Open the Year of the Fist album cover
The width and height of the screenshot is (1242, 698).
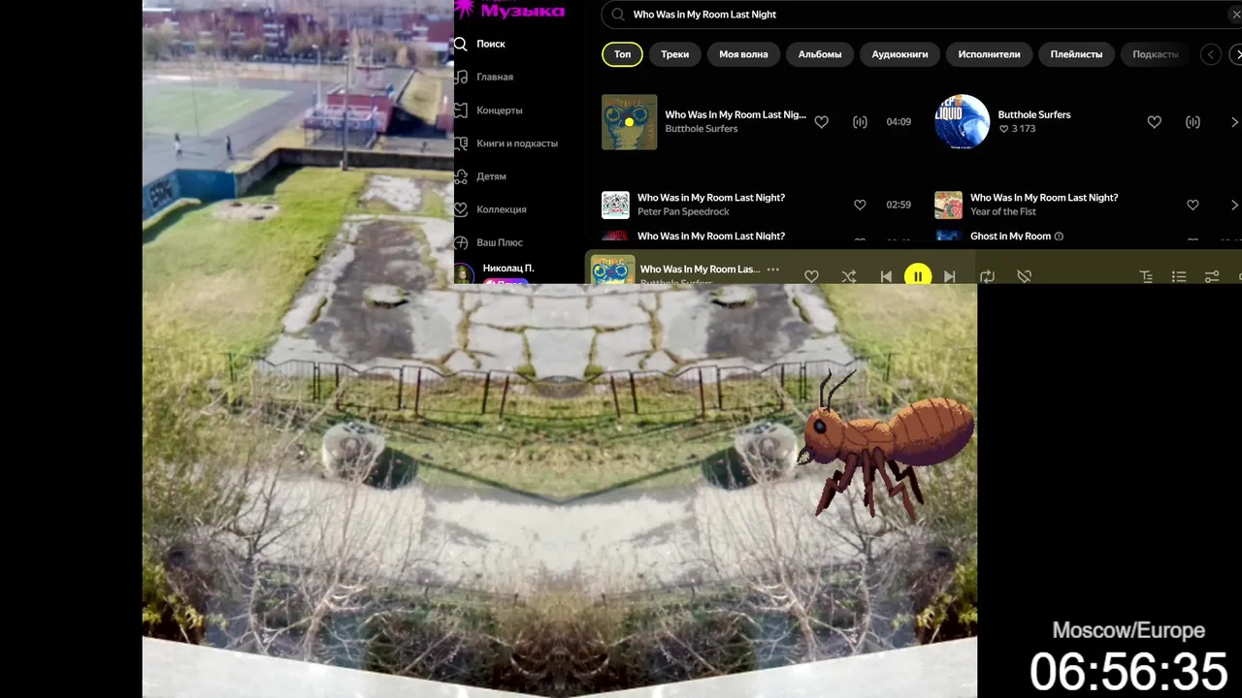click(948, 205)
